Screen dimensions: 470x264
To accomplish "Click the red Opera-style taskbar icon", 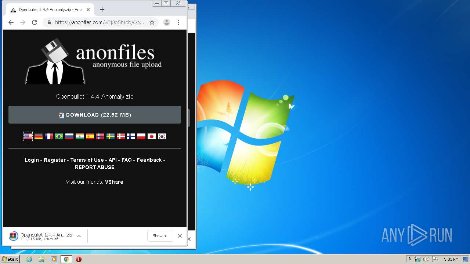I will coord(79,259).
